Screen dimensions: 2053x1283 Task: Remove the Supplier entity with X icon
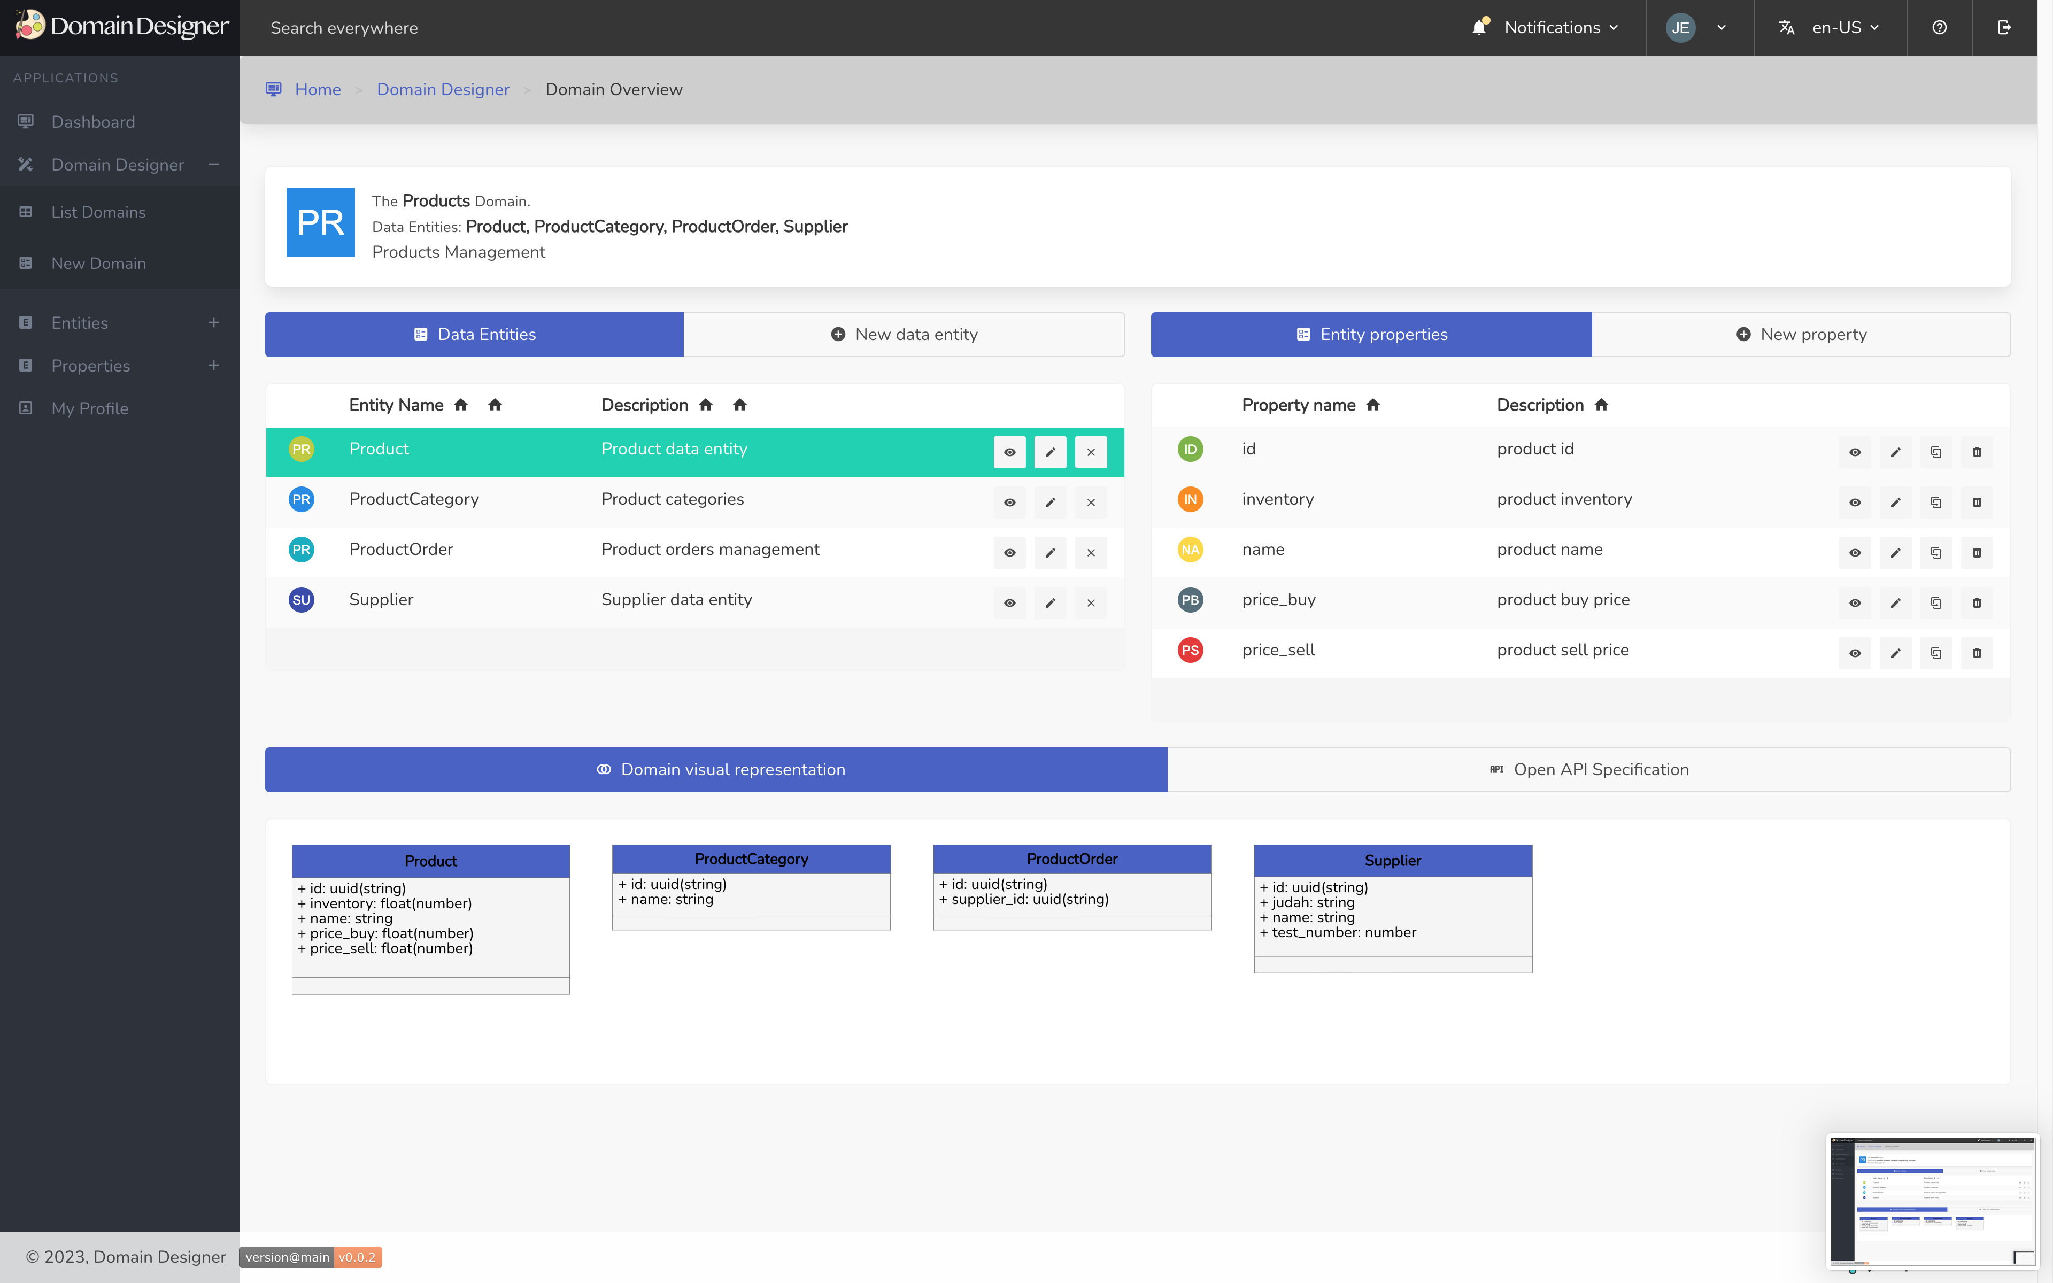click(1091, 602)
